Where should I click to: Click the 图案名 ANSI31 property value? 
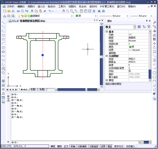point(138,62)
